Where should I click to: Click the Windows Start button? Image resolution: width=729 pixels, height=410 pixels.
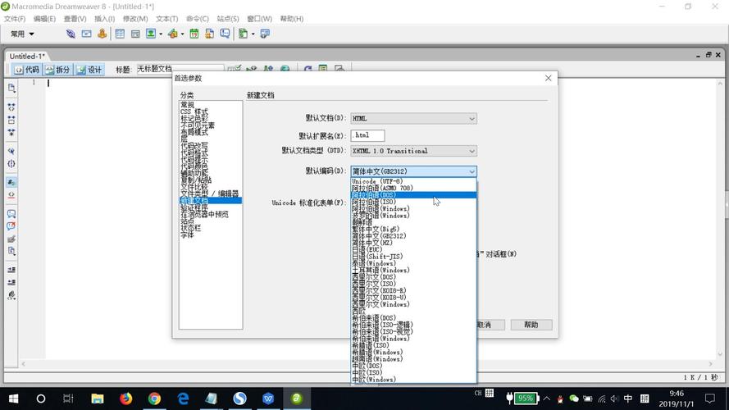(13, 399)
